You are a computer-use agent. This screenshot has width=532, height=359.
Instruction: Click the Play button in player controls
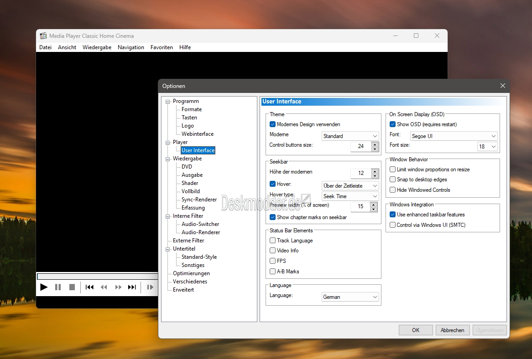(44, 287)
